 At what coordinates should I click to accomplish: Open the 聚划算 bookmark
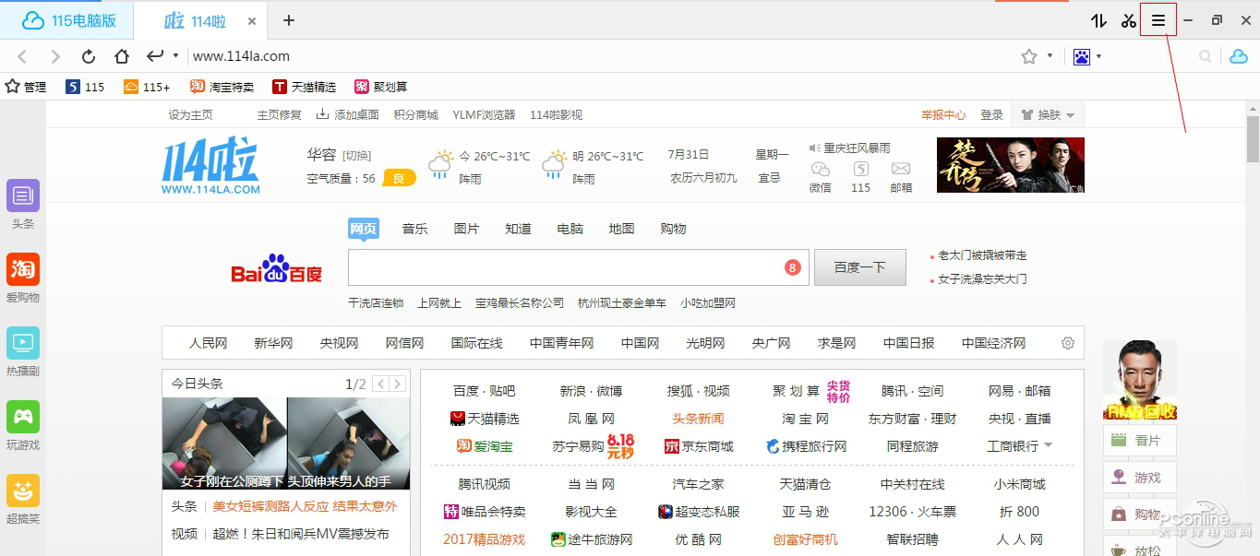click(x=380, y=87)
